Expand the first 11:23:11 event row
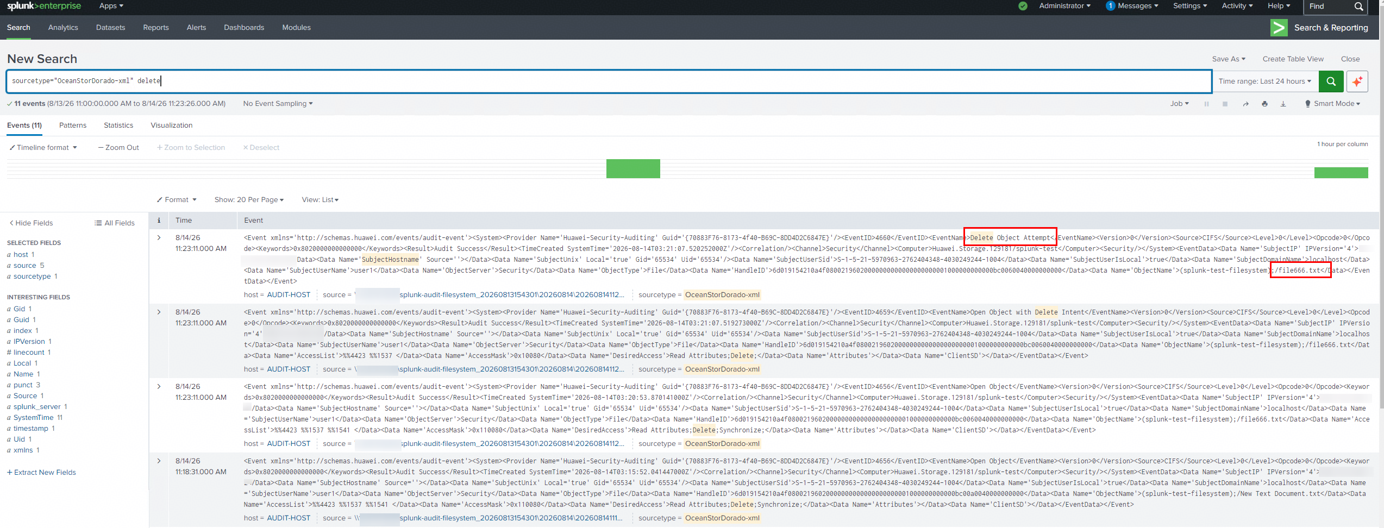The height and width of the screenshot is (528, 1384). [x=159, y=237]
